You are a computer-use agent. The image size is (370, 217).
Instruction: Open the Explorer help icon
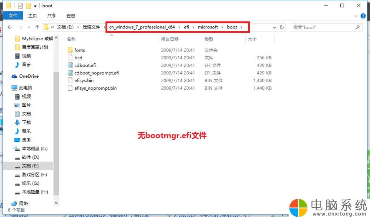[363, 16]
